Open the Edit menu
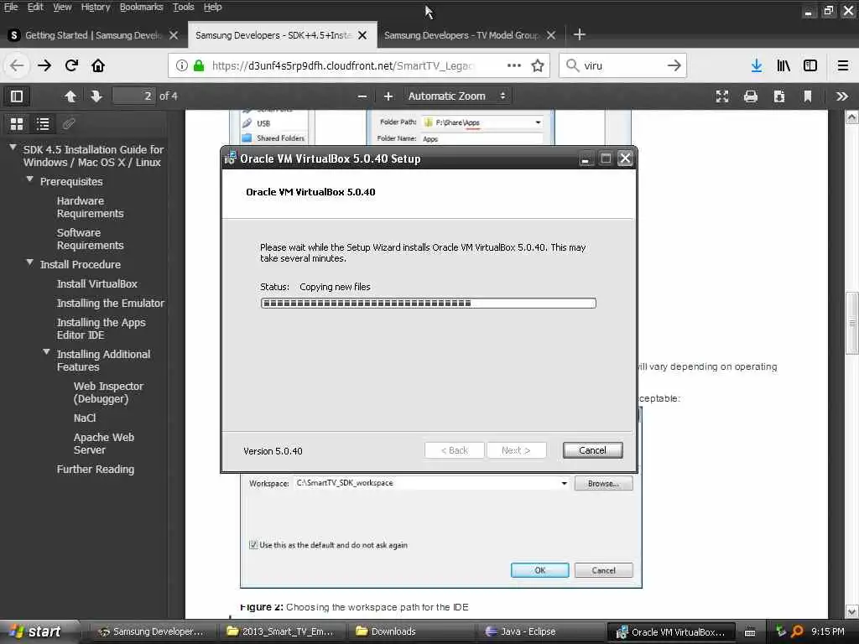The height and width of the screenshot is (644, 859). (35, 7)
